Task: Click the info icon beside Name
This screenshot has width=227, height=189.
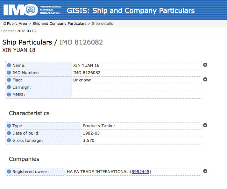Action: pyautogui.click(x=9, y=65)
